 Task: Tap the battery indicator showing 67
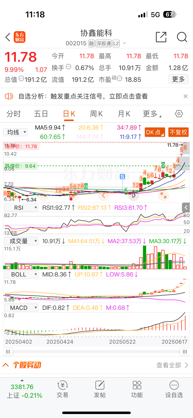click(170, 15)
